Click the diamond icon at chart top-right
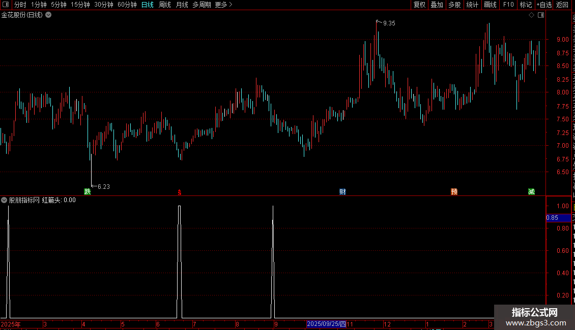Image resolution: width=575 pixels, height=330 pixels. [531, 15]
